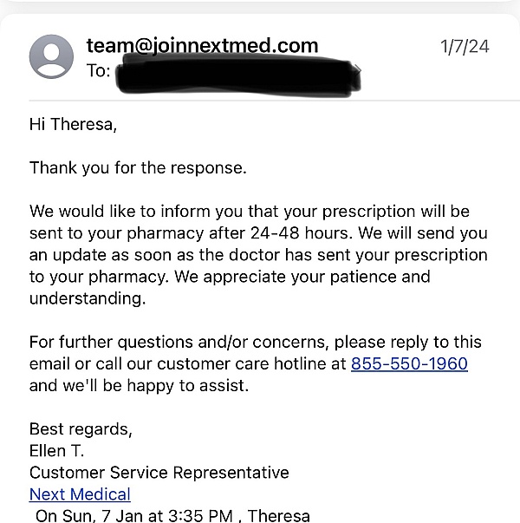
Task: Click the "To:" recipient label
Action: [x=98, y=71]
